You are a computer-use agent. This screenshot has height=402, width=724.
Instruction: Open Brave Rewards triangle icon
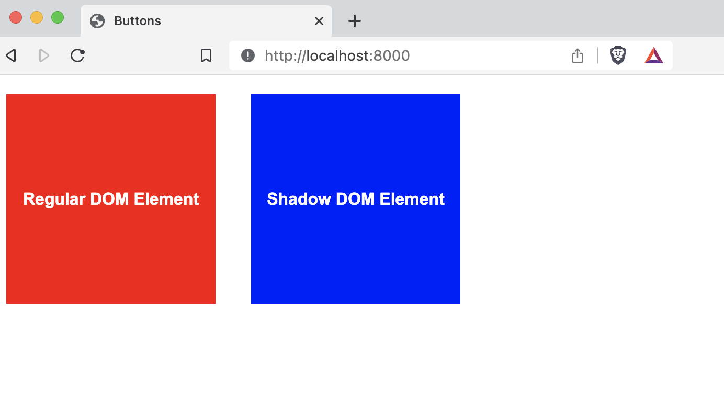coord(654,55)
